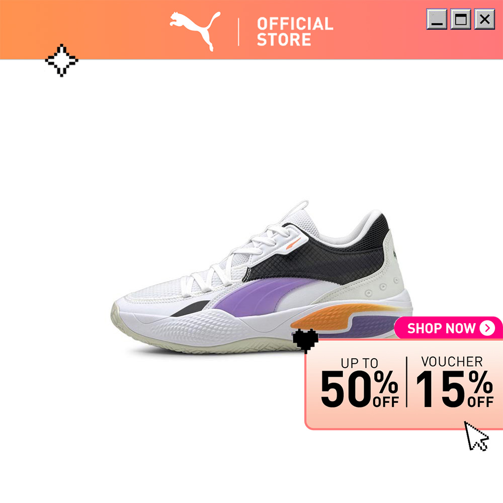Select the SHOP NOW pink button

[449, 328]
